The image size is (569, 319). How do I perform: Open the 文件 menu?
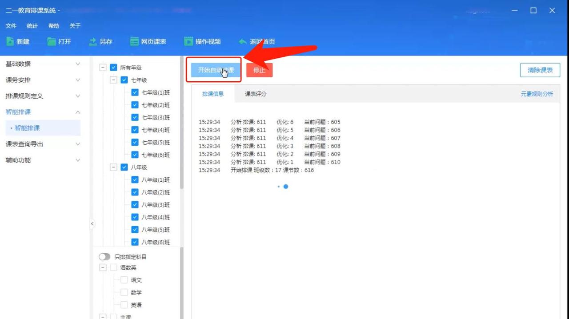pyautogui.click(x=11, y=26)
